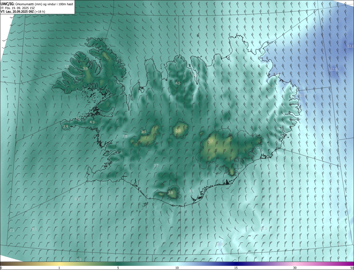
Task: Click the 7.5 label off the Westfjords coast
Action: click(67, 67)
